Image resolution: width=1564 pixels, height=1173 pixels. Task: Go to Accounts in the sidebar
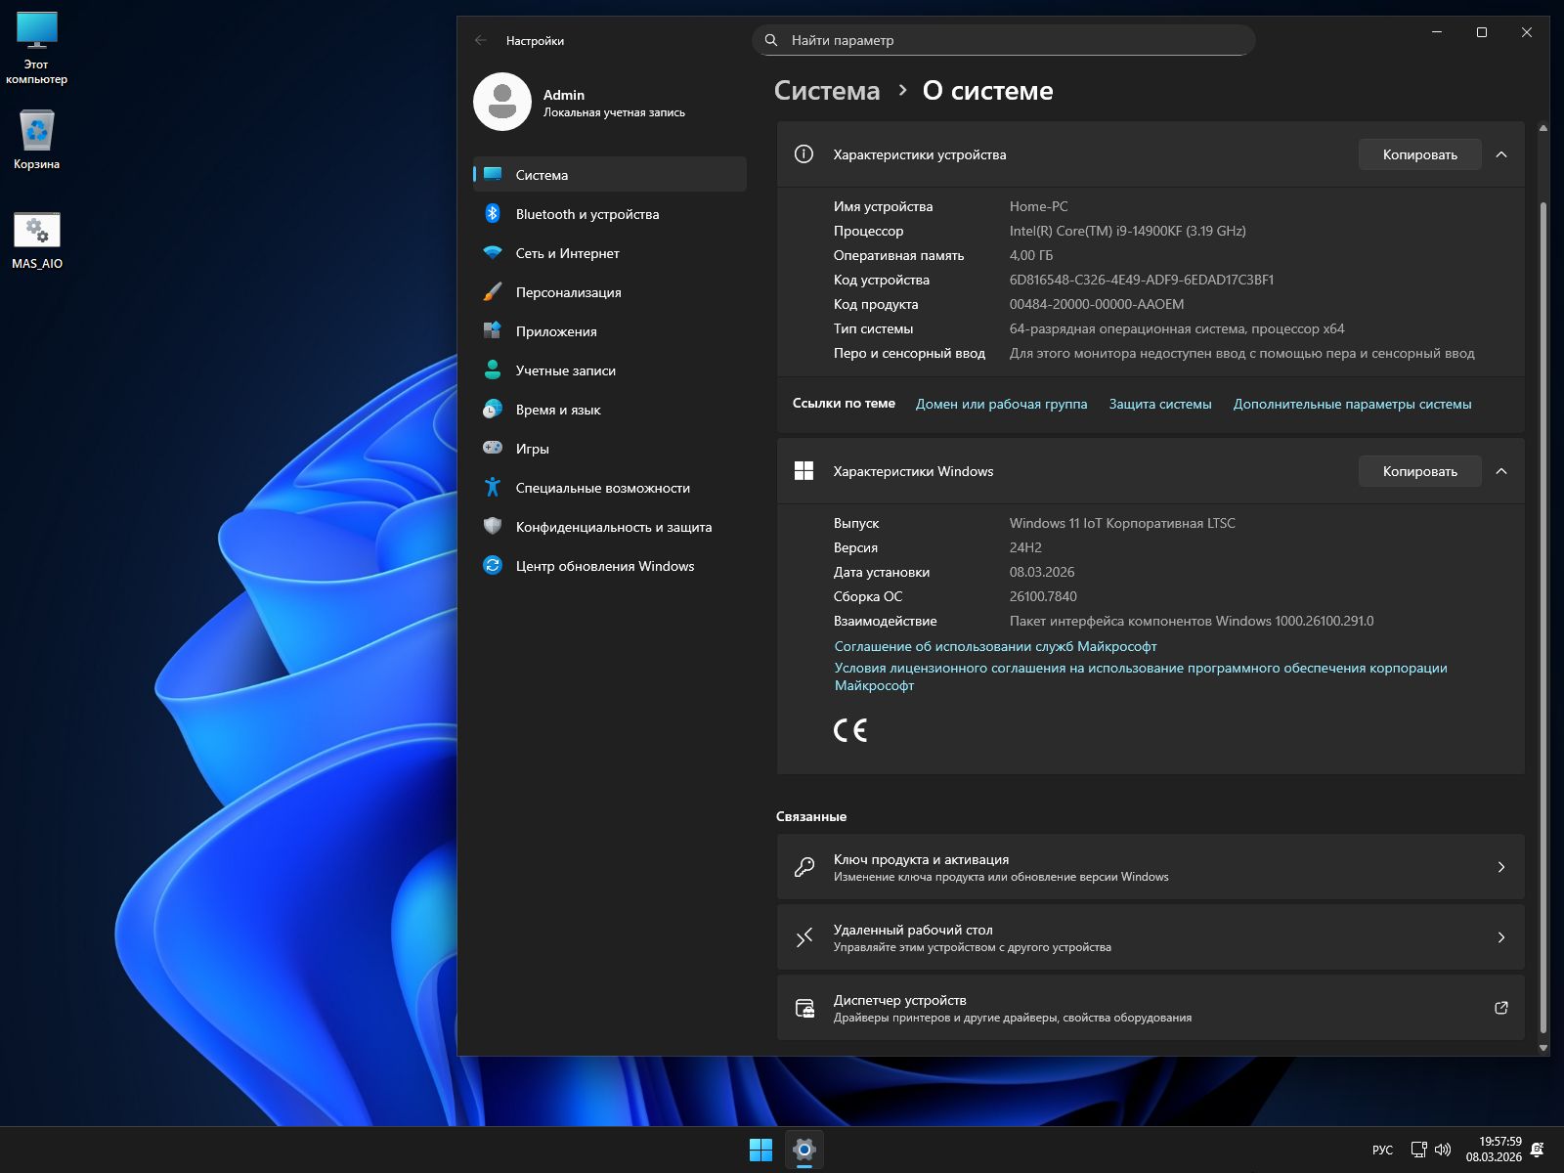pos(565,370)
